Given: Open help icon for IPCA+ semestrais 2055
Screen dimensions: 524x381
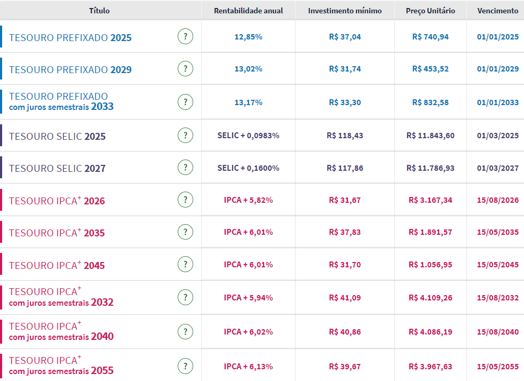Looking at the screenshot, I should pyautogui.click(x=185, y=366).
